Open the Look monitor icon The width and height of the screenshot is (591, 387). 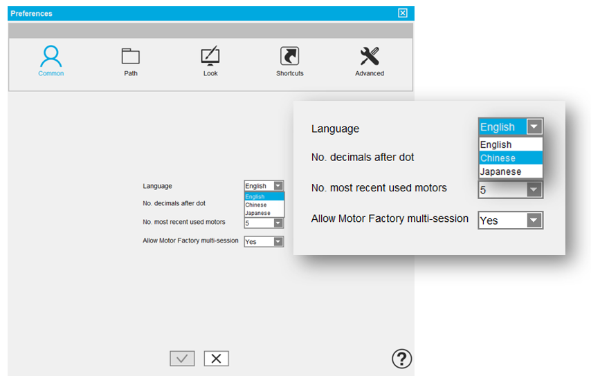pos(210,57)
